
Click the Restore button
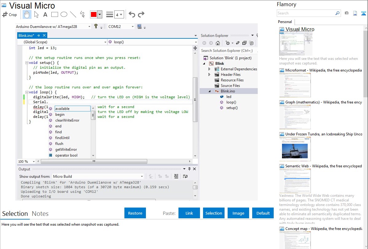click(135, 213)
